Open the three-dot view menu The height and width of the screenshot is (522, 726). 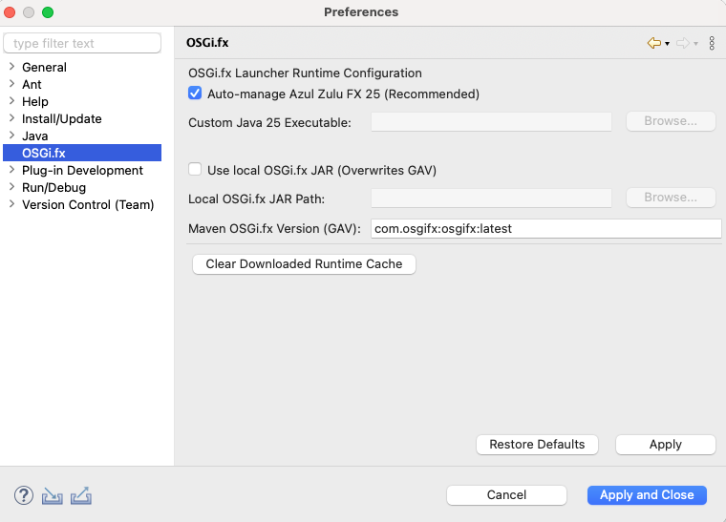pos(712,43)
